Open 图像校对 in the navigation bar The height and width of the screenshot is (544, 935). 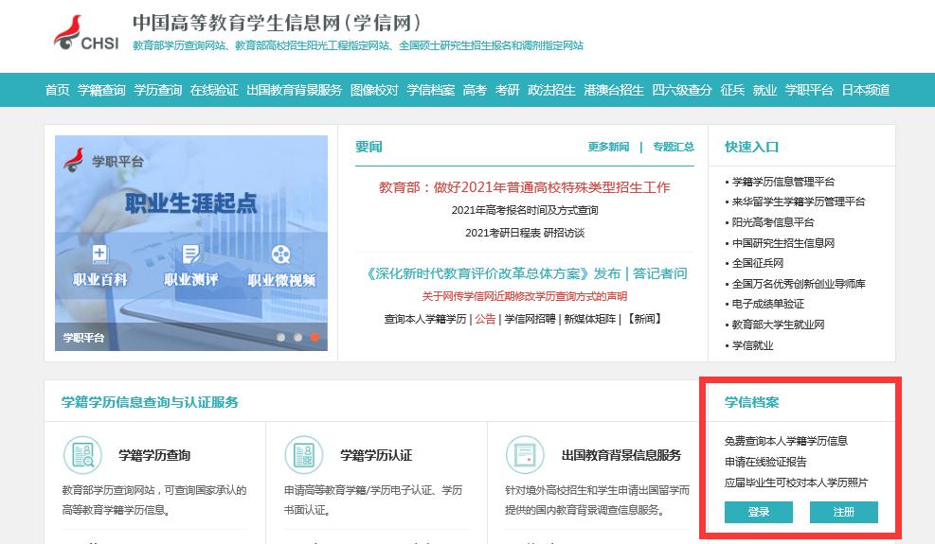[x=374, y=90]
